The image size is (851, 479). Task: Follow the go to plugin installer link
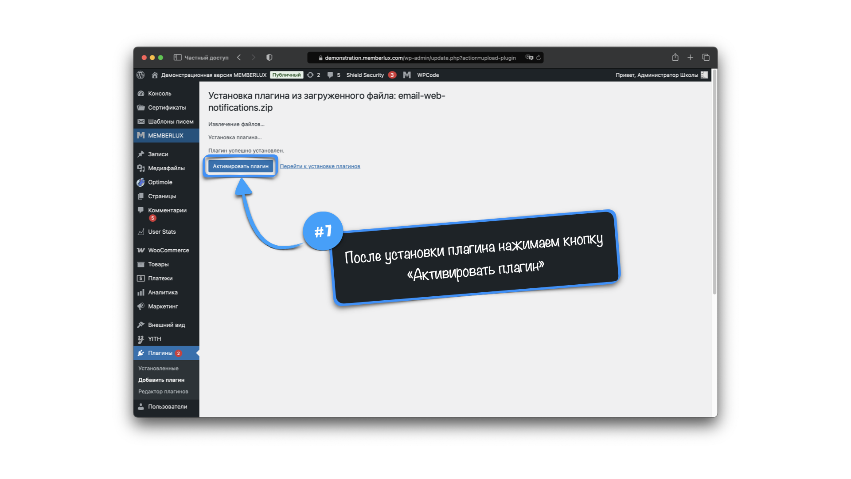click(x=320, y=166)
